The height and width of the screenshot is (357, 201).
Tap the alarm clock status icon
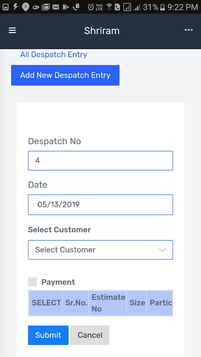(91, 7)
